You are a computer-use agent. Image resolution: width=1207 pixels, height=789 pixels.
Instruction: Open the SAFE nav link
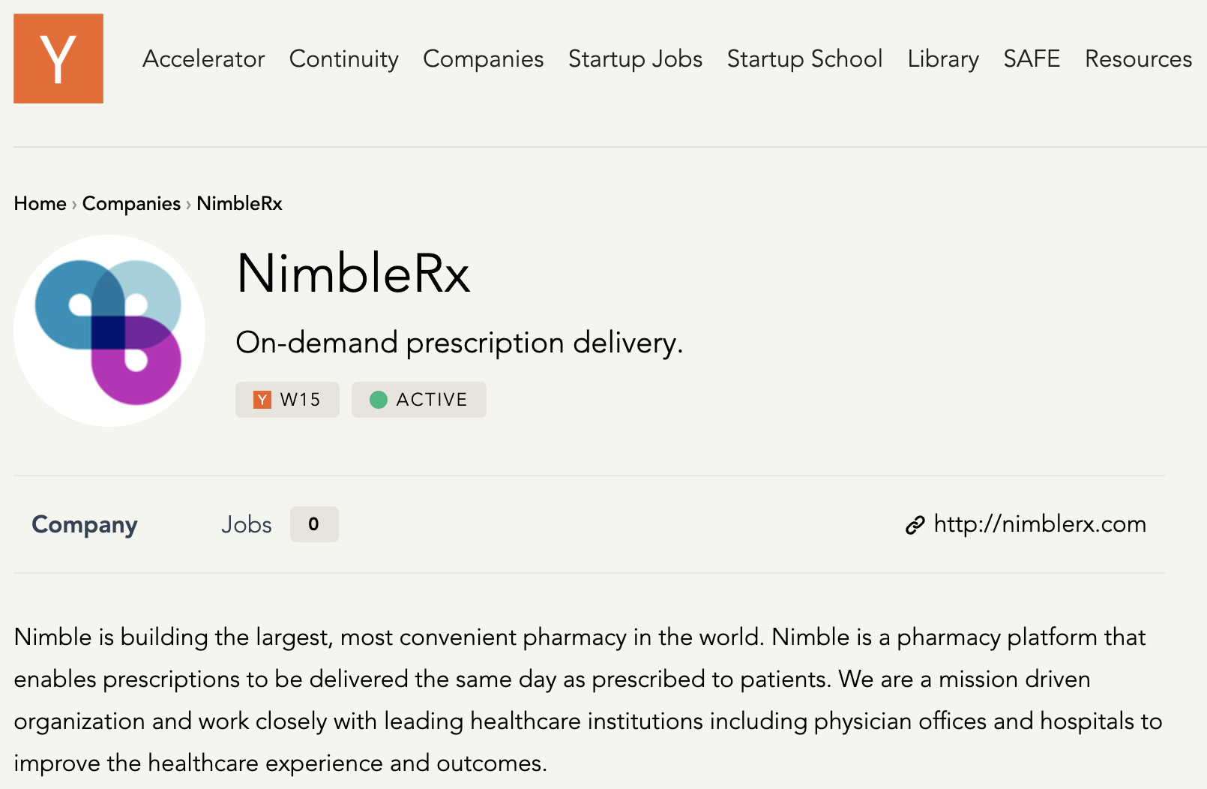[1032, 58]
